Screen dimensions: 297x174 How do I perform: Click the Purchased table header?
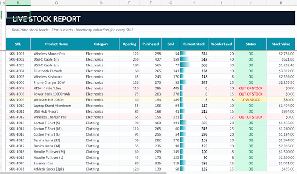[151, 44]
